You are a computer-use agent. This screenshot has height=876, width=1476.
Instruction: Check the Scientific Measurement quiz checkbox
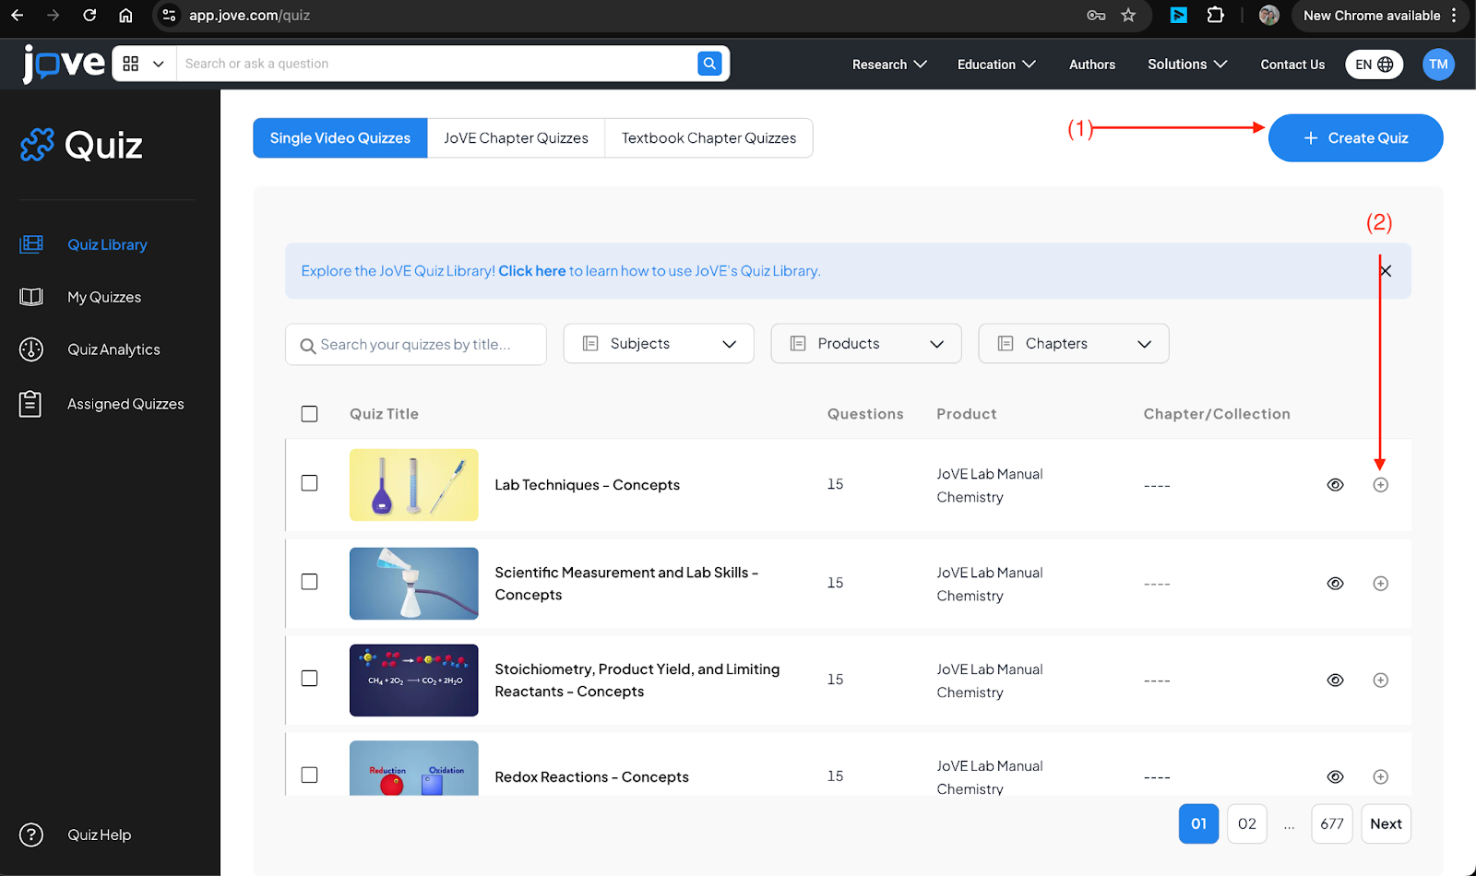309,582
